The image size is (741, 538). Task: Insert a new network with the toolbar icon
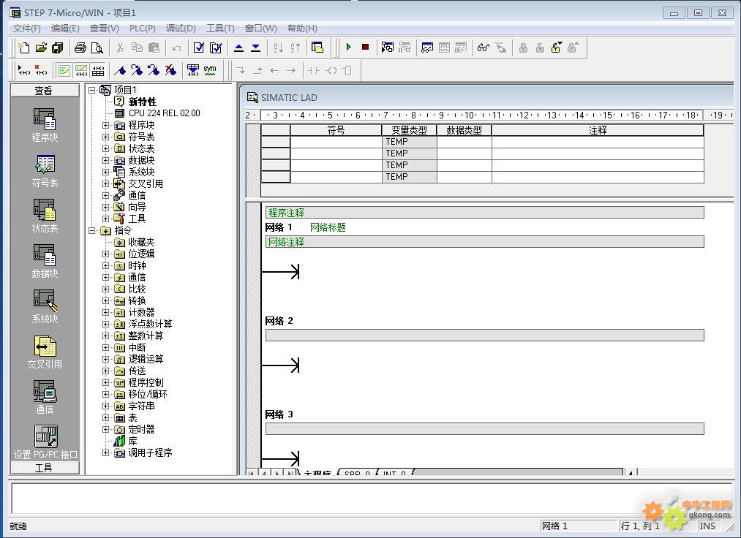click(x=23, y=70)
